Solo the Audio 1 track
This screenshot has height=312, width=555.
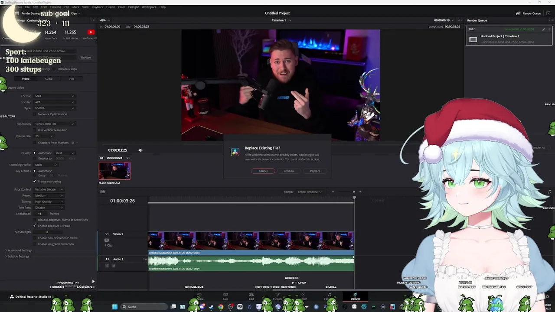point(107,266)
